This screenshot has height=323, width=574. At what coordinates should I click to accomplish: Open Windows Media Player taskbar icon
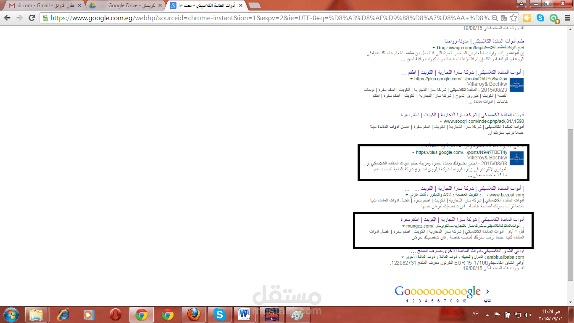pos(89,315)
